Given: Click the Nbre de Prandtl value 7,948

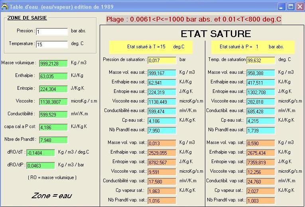Looking at the screenshot, I should 53,140.
